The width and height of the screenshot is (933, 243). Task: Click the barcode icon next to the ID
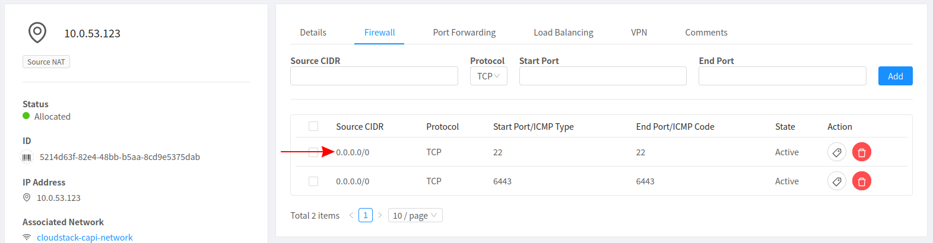coord(27,157)
